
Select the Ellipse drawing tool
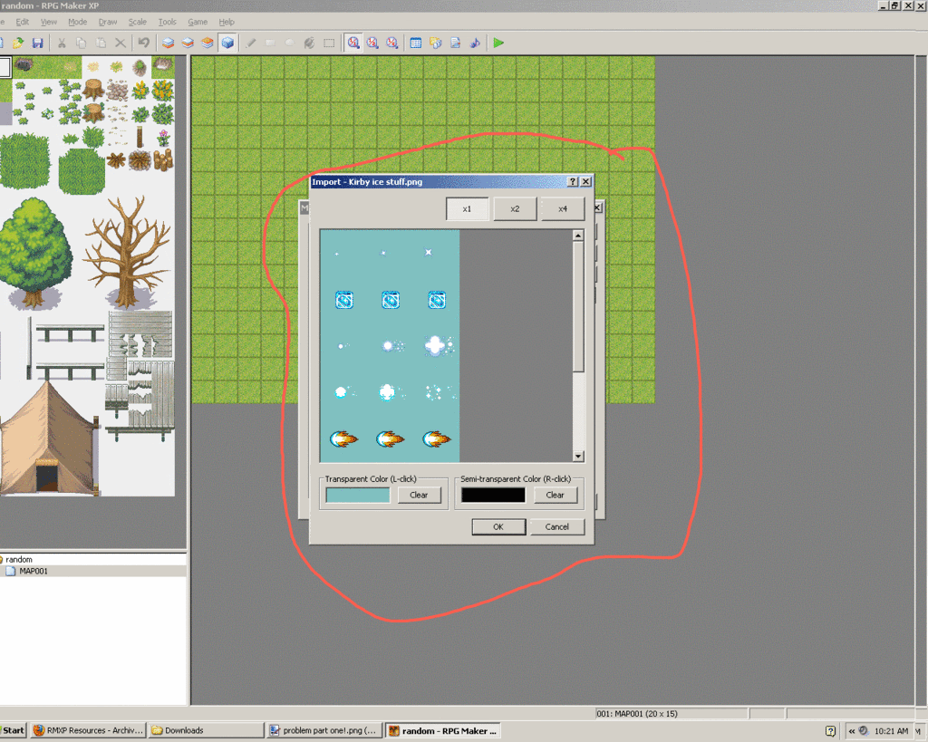(x=290, y=43)
